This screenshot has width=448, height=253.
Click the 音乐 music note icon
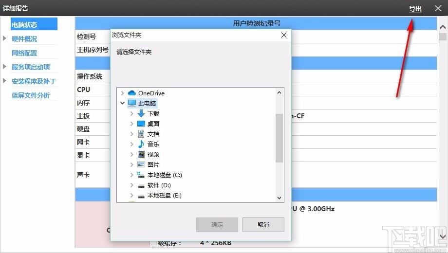point(141,144)
